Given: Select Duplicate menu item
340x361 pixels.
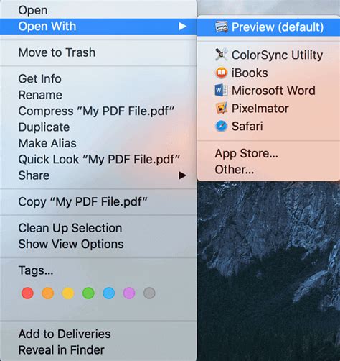Looking at the screenshot, I should 98,127.
